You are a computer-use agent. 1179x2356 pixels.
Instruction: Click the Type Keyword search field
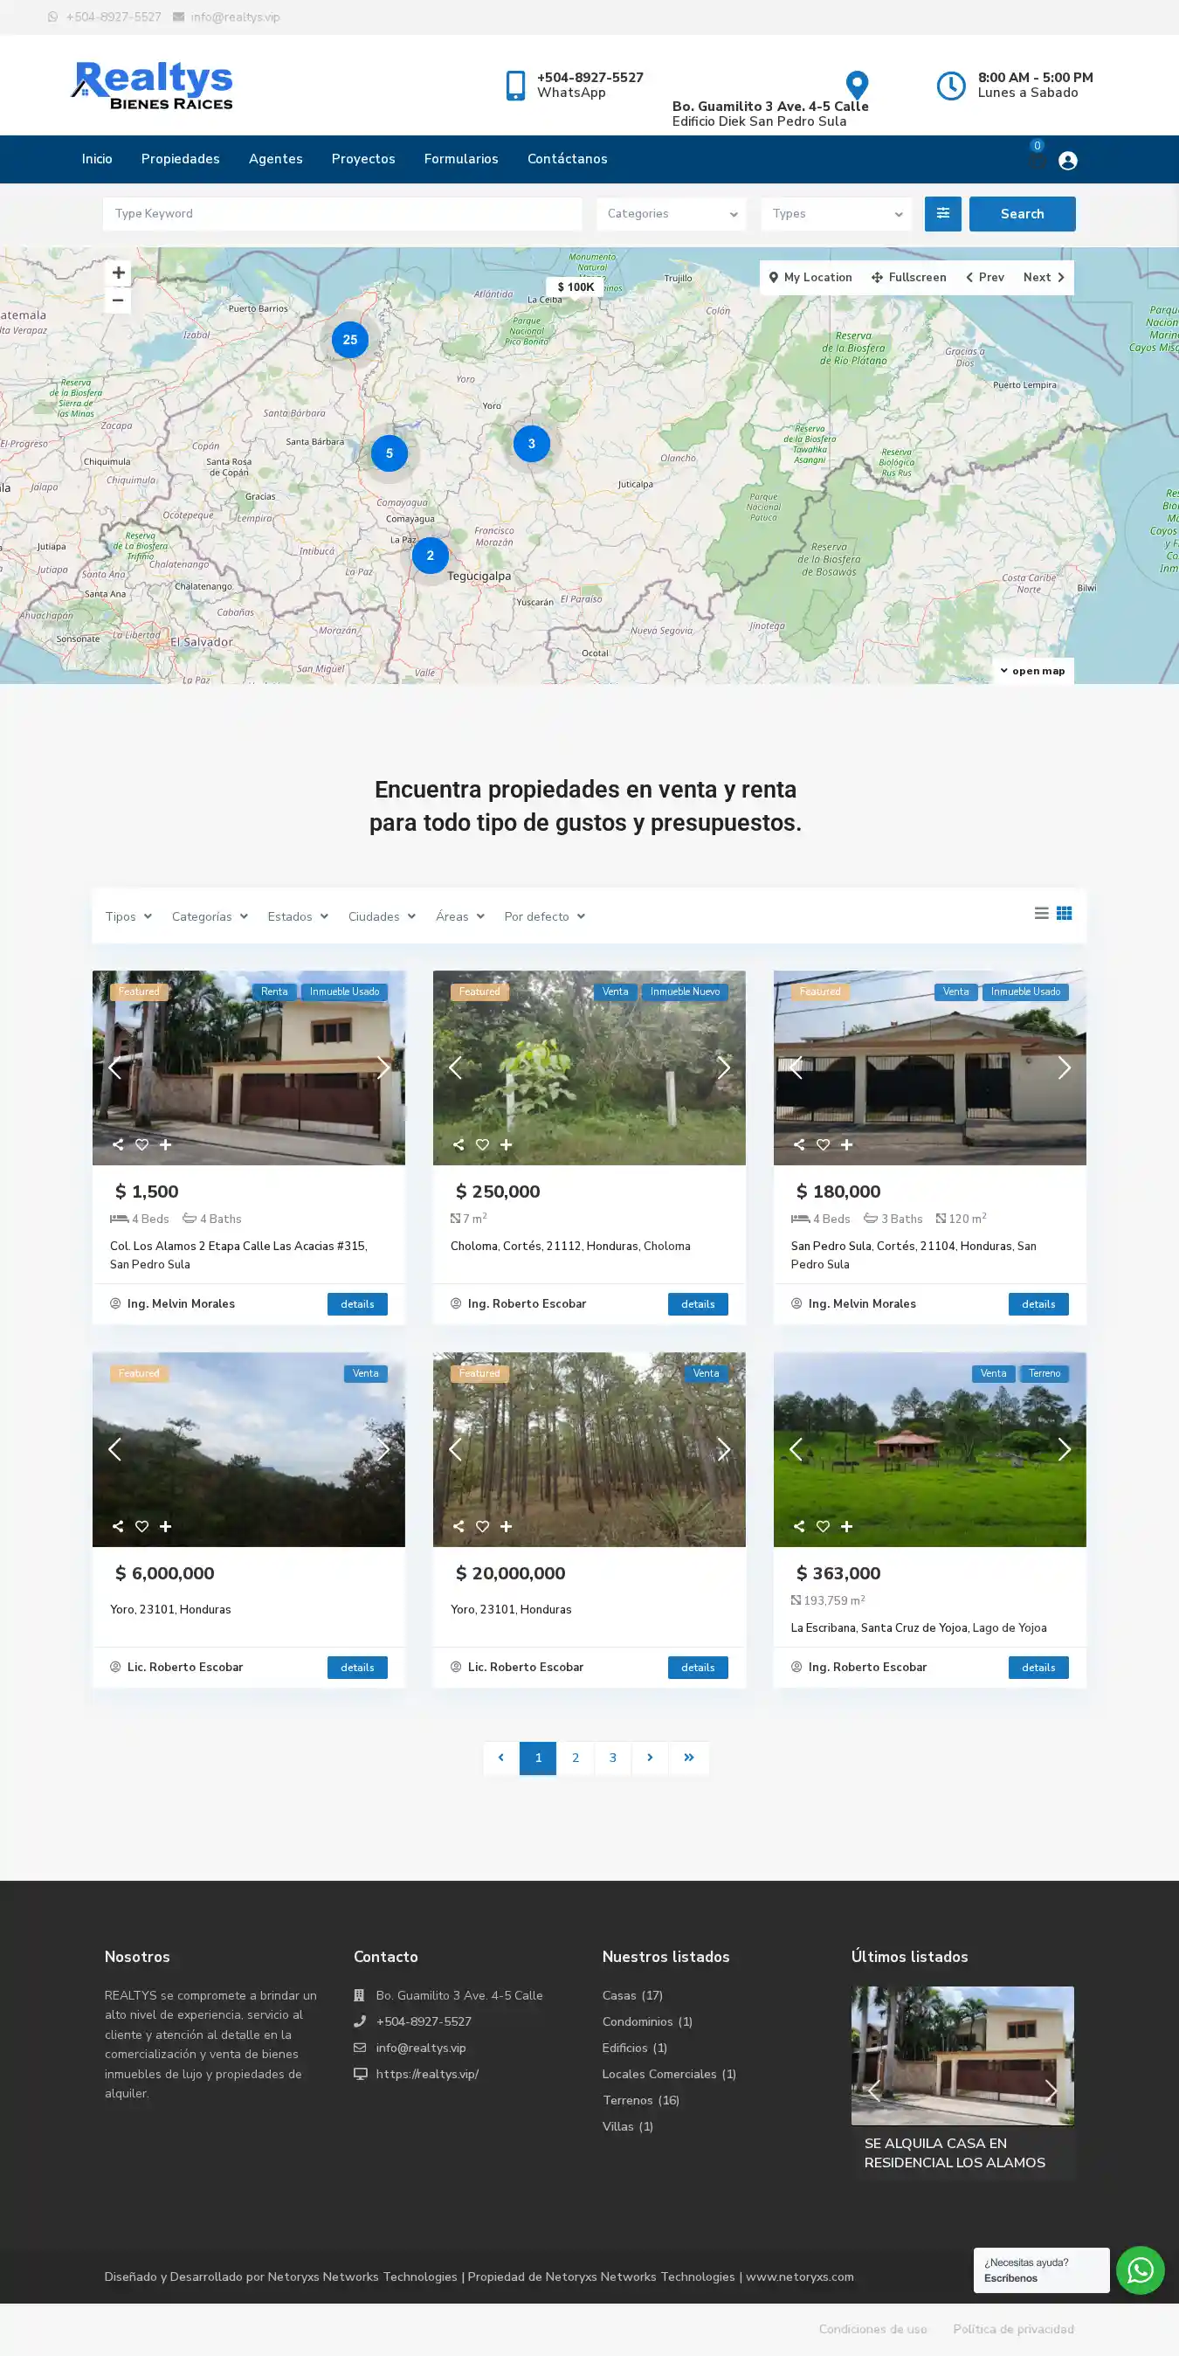pyautogui.click(x=342, y=214)
